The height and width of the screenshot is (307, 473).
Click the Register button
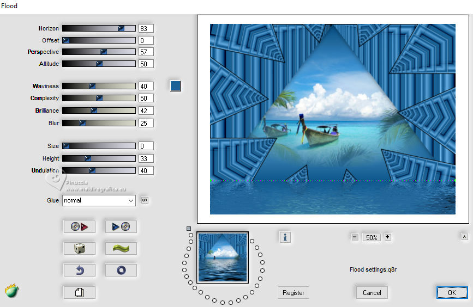(x=293, y=292)
